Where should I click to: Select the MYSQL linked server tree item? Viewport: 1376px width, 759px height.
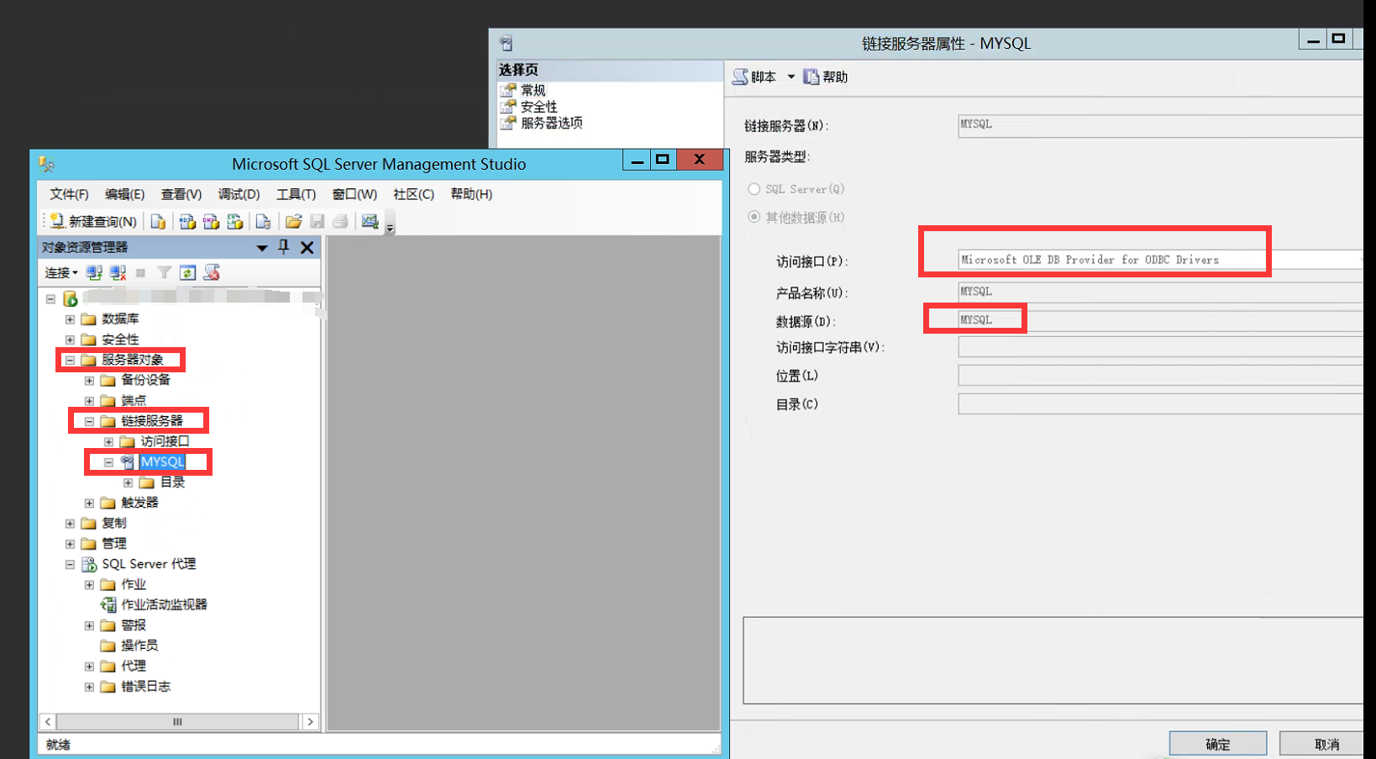click(162, 461)
